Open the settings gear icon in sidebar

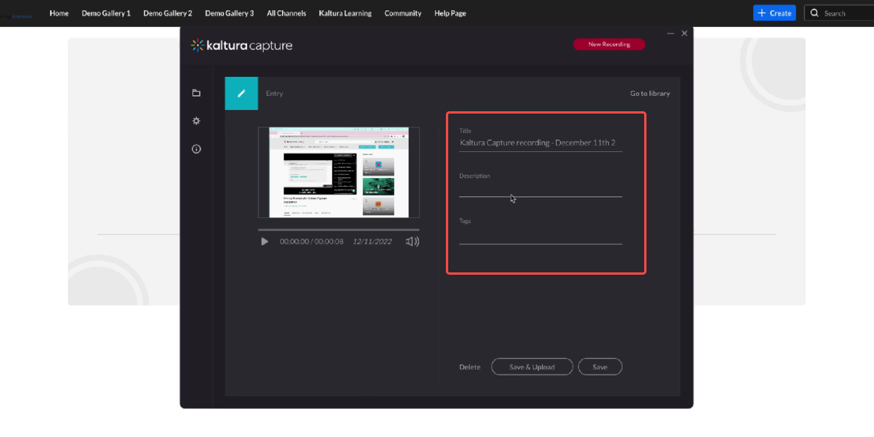tap(197, 121)
